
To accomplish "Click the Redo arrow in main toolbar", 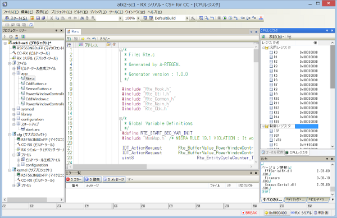I will point(75,18).
